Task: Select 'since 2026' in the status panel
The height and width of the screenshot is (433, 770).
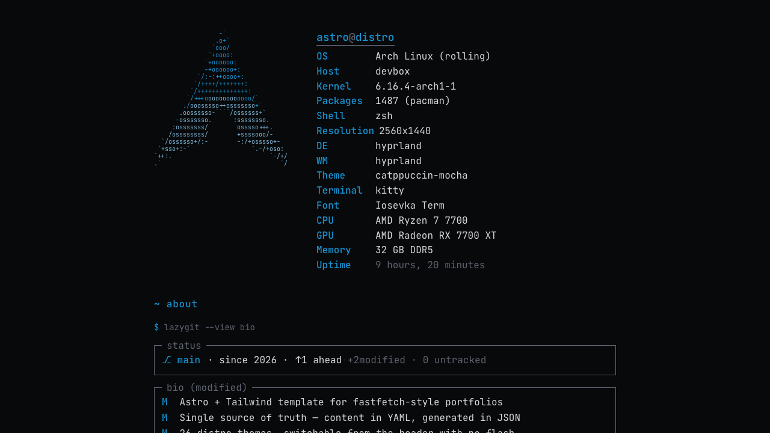Action: (x=248, y=360)
